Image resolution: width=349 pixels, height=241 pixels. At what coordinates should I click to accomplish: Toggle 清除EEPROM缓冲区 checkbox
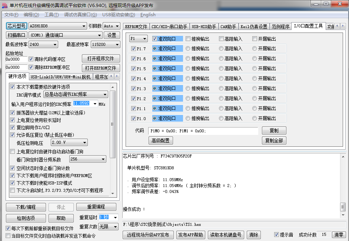tap(31, 67)
